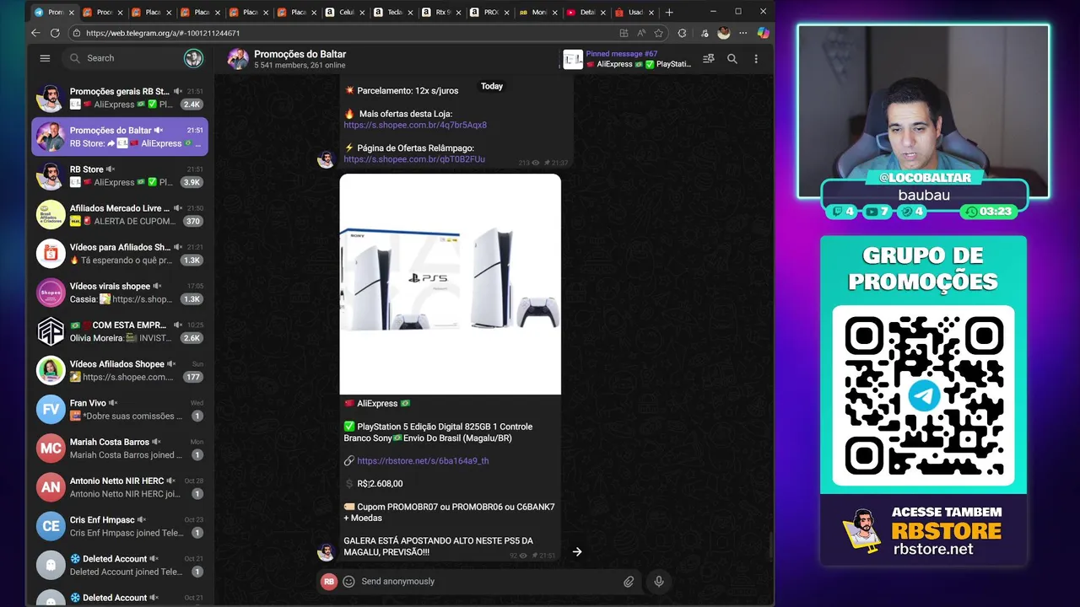The width and height of the screenshot is (1080, 607).
Task: Click the microphone voice message button
Action: (659, 581)
